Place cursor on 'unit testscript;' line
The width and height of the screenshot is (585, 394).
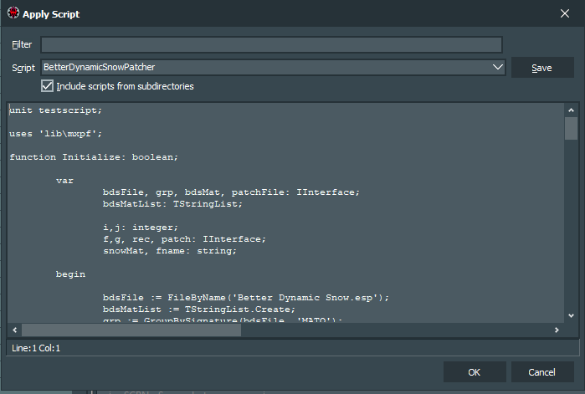55,110
